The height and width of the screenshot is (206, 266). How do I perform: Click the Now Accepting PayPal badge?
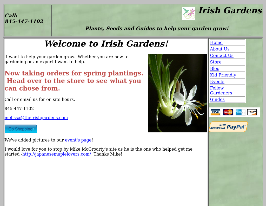click(x=228, y=127)
